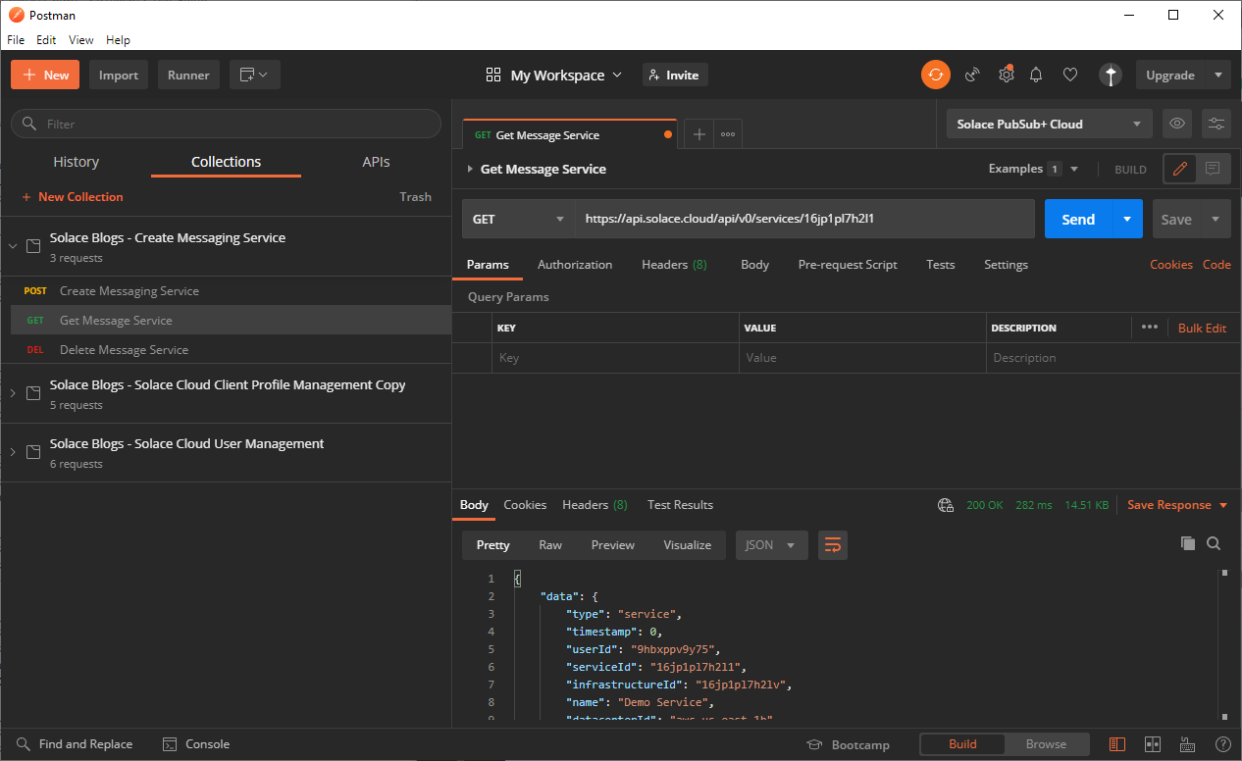Click the environment quick look eye icon
The height and width of the screenshot is (761, 1242).
point(1177,124)
